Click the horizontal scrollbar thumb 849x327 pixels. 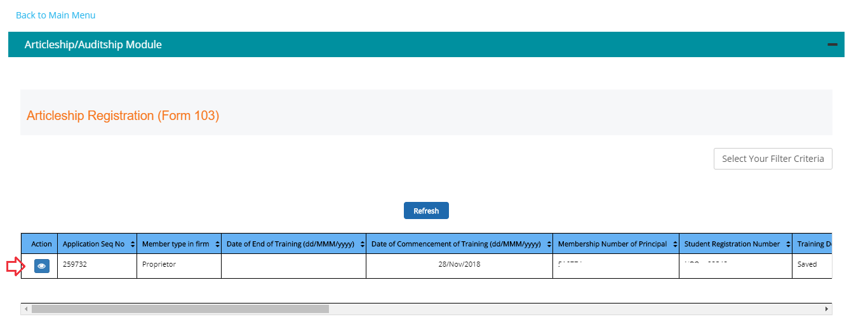pos(180,309)
